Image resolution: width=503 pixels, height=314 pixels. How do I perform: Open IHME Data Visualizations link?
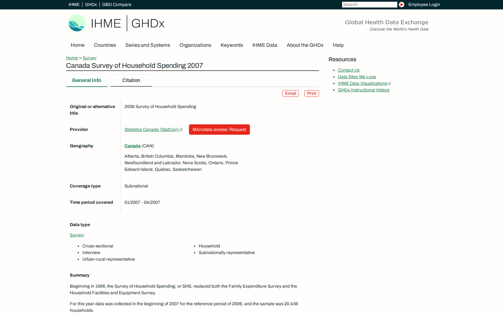362,83
